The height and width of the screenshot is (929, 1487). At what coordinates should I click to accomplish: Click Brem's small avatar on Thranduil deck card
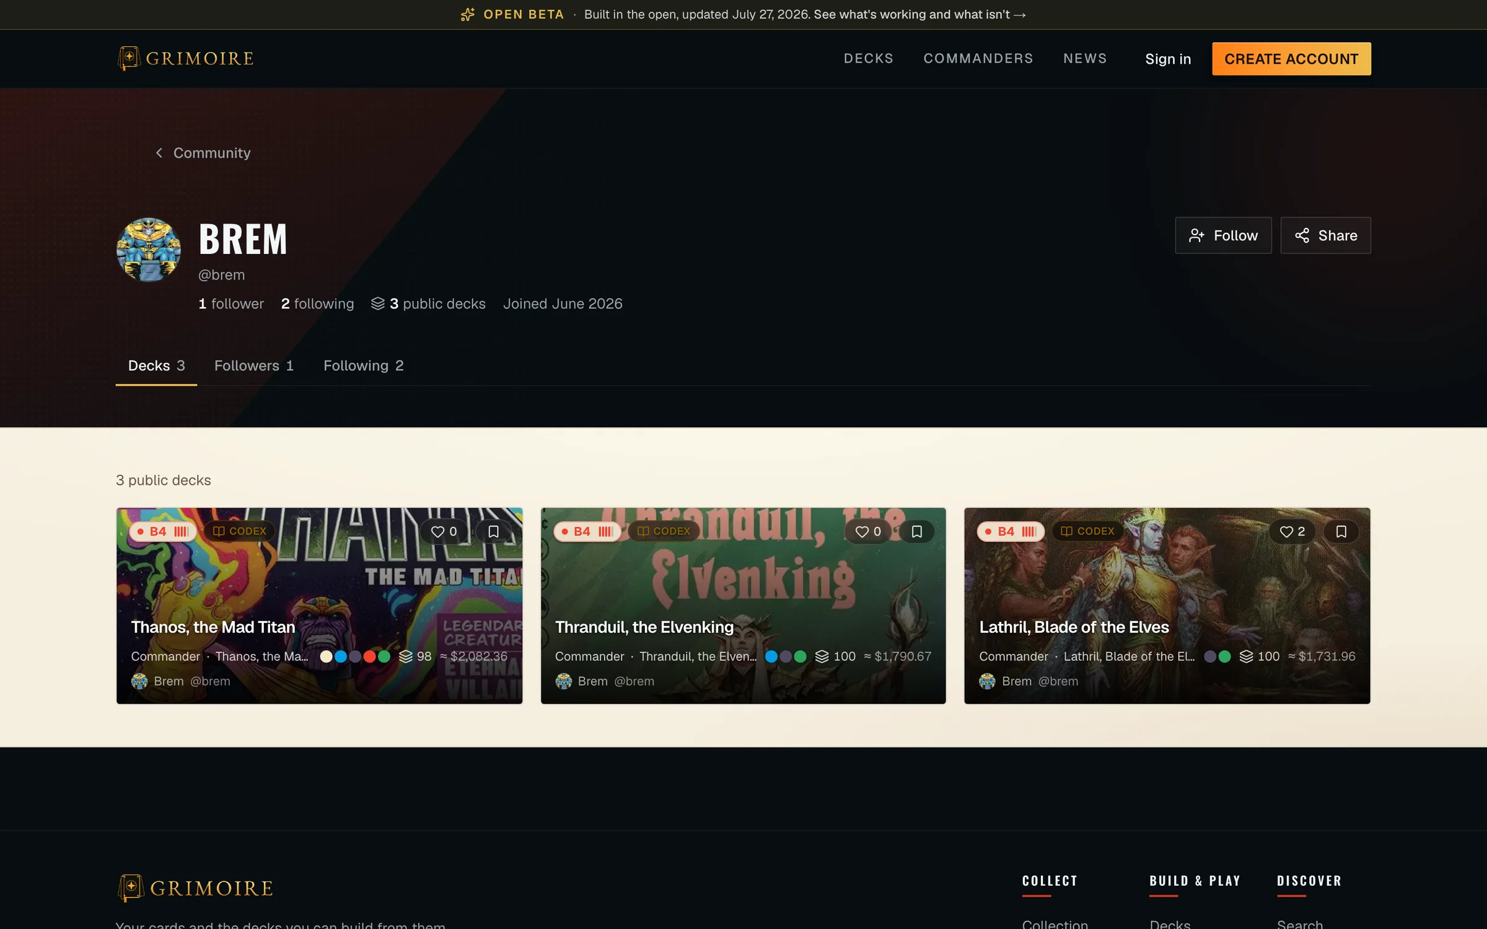point(564,681)
